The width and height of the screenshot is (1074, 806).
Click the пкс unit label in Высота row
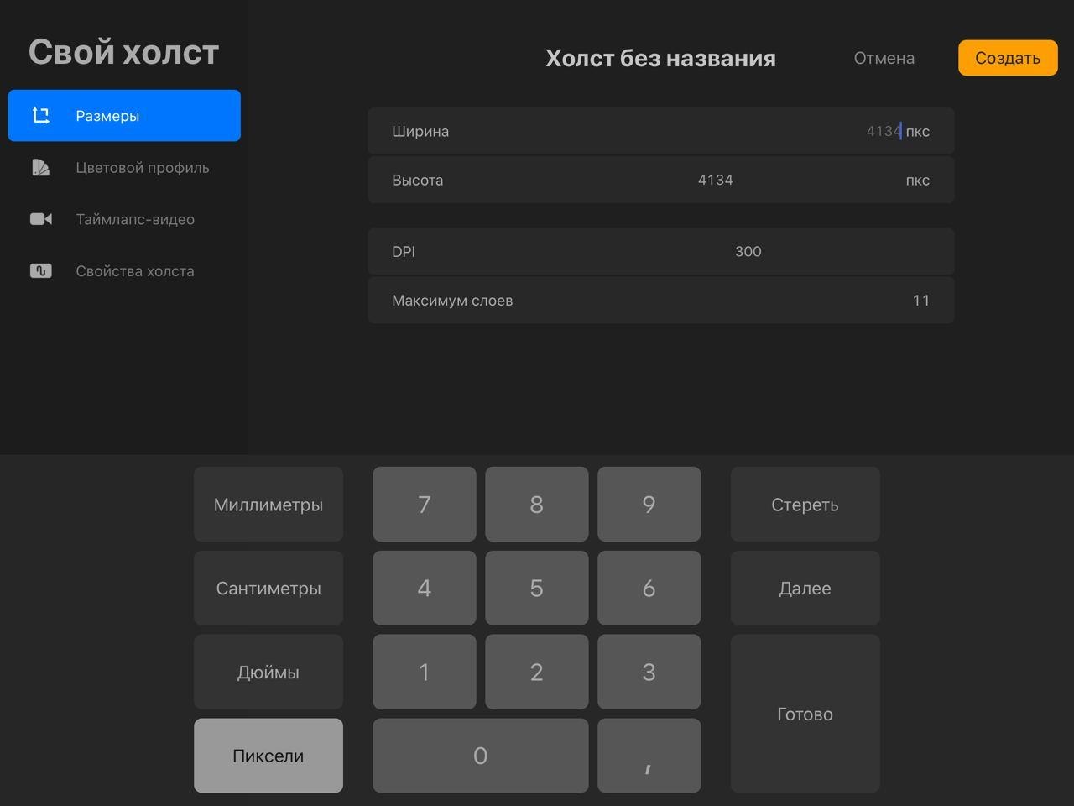click(918, 181)
